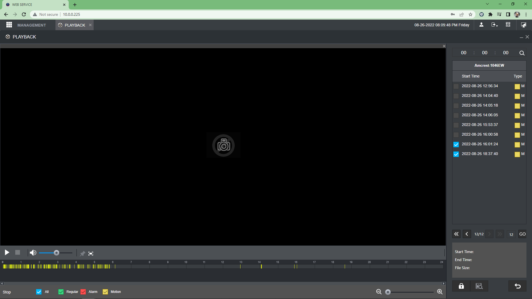Close the video pane with small X

point(444,46)
